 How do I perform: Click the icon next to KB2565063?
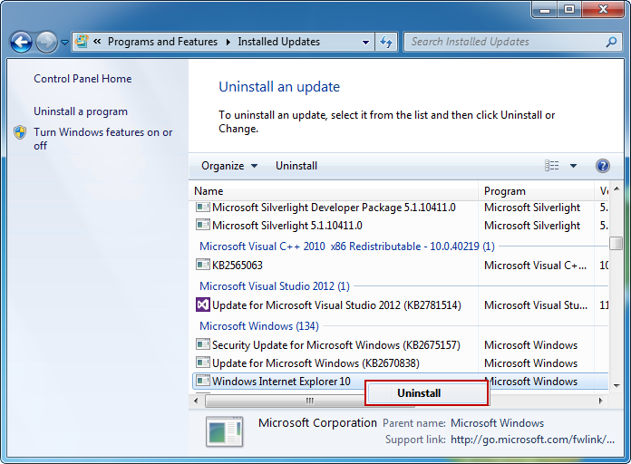(x=203, y=265)
